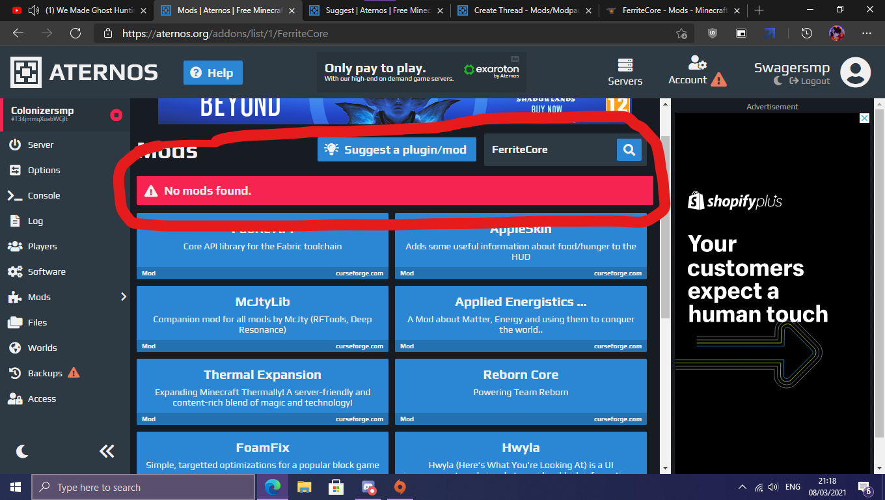Switch to the Suggest | Aternos tab

tap(377, 10)
